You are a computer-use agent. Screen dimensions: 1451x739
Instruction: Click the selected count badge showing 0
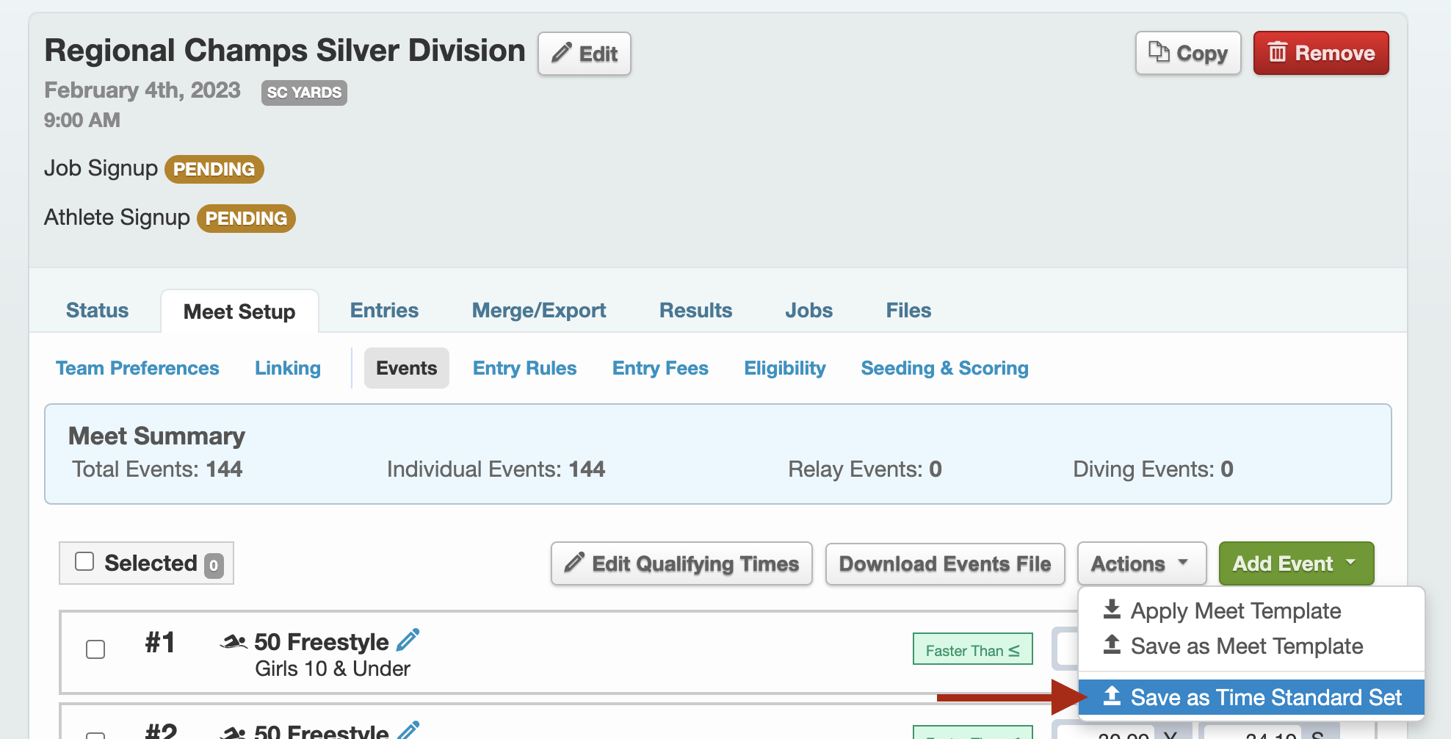(214, 566)
